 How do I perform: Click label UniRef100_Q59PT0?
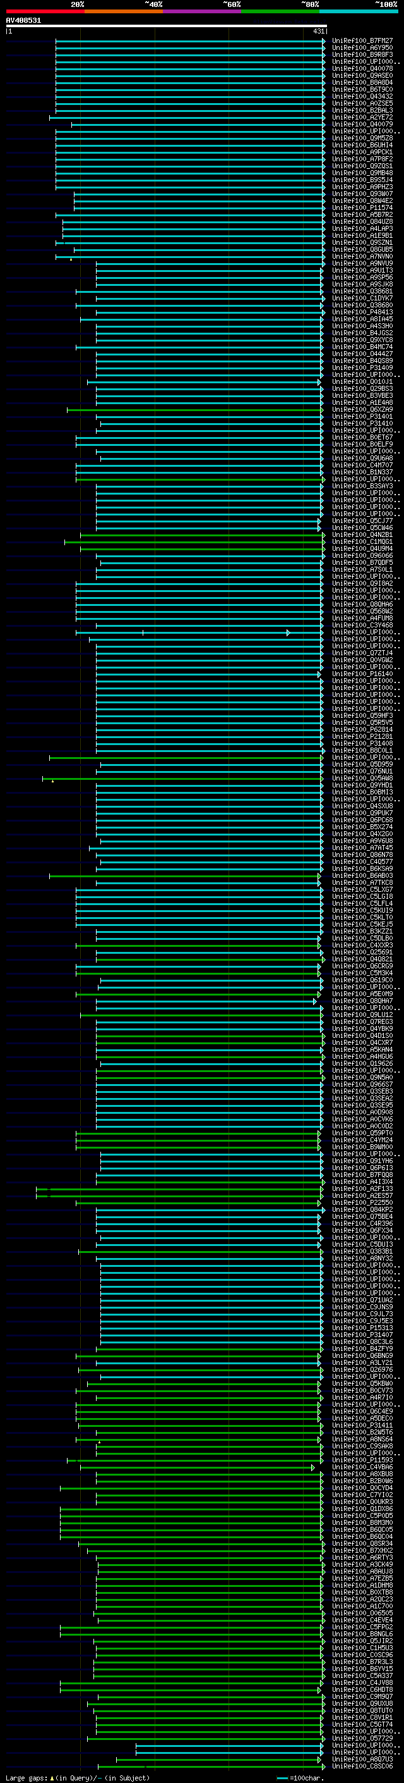click(x=362, y=1133)
